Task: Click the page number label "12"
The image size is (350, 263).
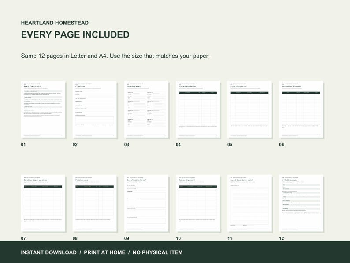Action: click(282, 238)
